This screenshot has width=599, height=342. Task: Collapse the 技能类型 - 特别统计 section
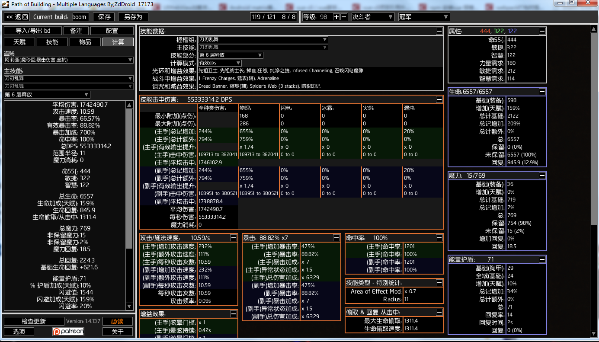(439, 283)
